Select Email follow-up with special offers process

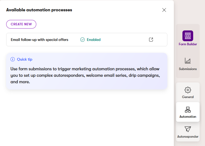[39, 40]
